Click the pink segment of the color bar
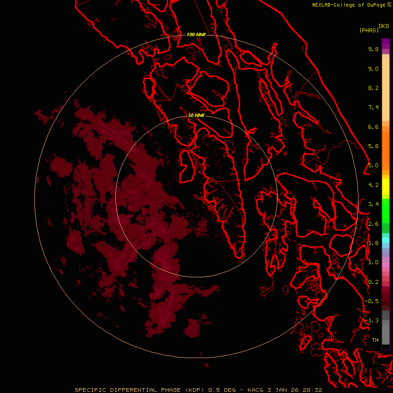The width and height of the screenshot is (393, 393). click(386, 265)
